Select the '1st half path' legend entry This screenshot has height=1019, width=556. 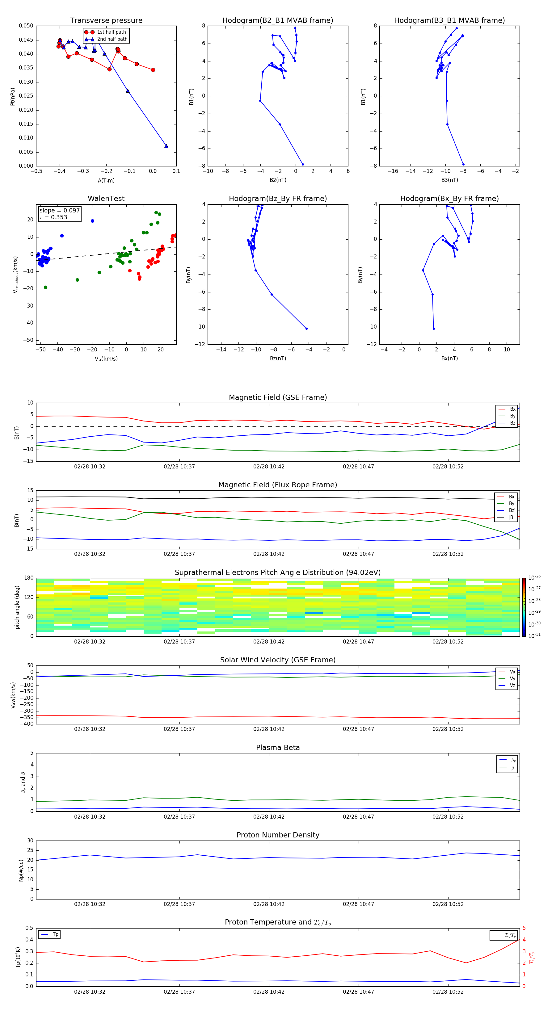[x=106, y=32]
